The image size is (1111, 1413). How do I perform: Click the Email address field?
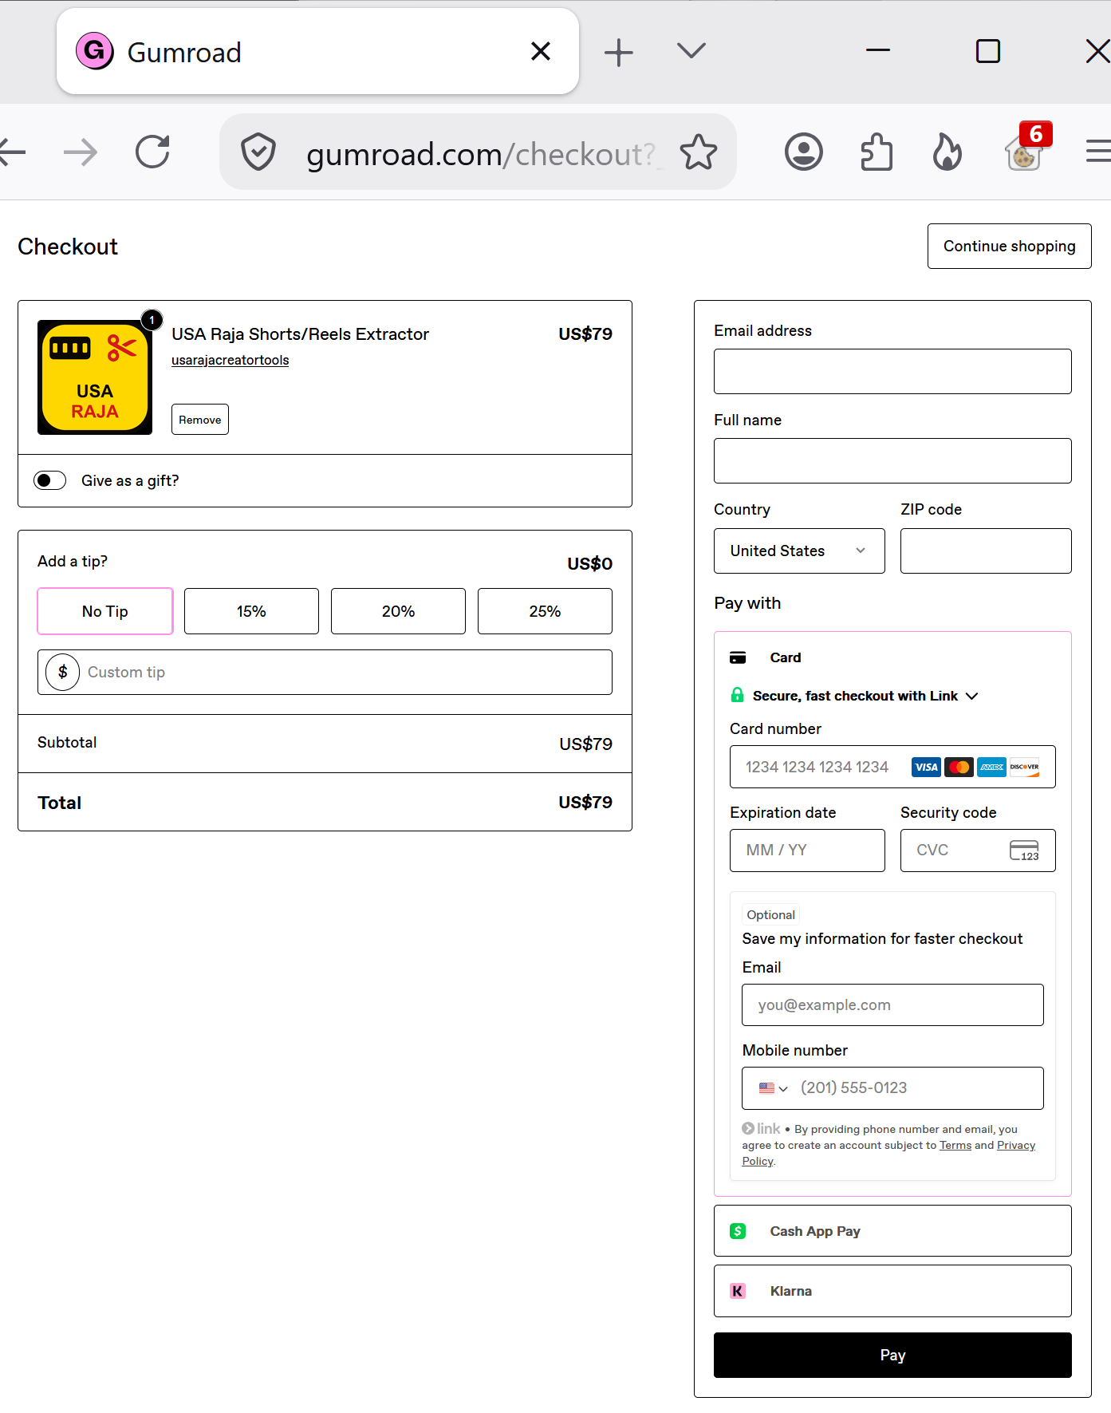[892, 371]
